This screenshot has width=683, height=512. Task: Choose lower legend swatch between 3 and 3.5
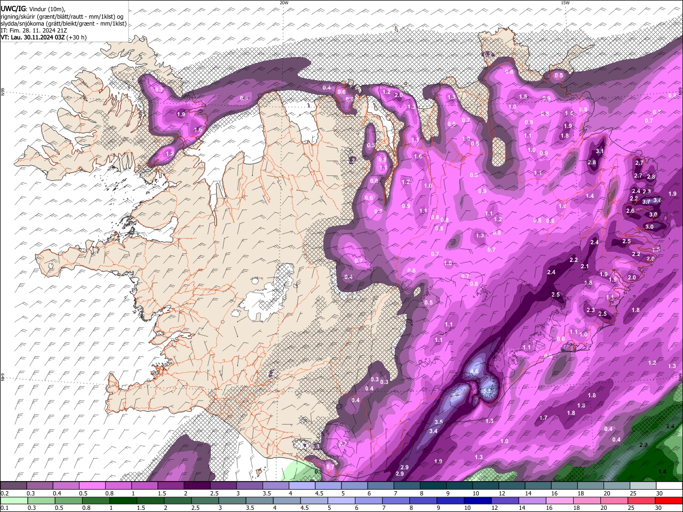point(232,501)
